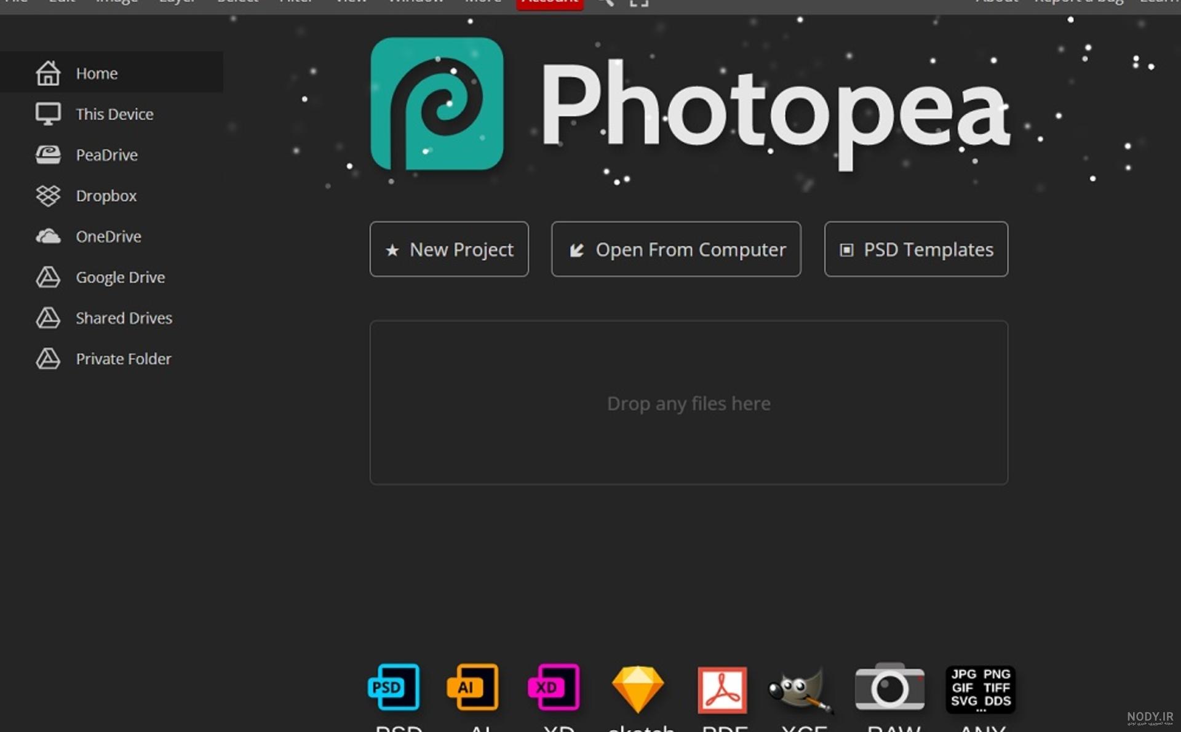
Task: Click the Sketch diamond icon
Action: tap(638, 689)
